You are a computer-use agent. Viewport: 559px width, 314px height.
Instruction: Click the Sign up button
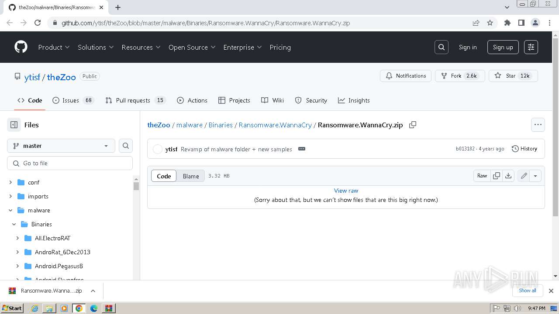click(x=503, y=47)
